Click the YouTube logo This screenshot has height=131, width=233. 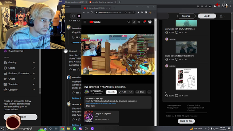point(95,22)
